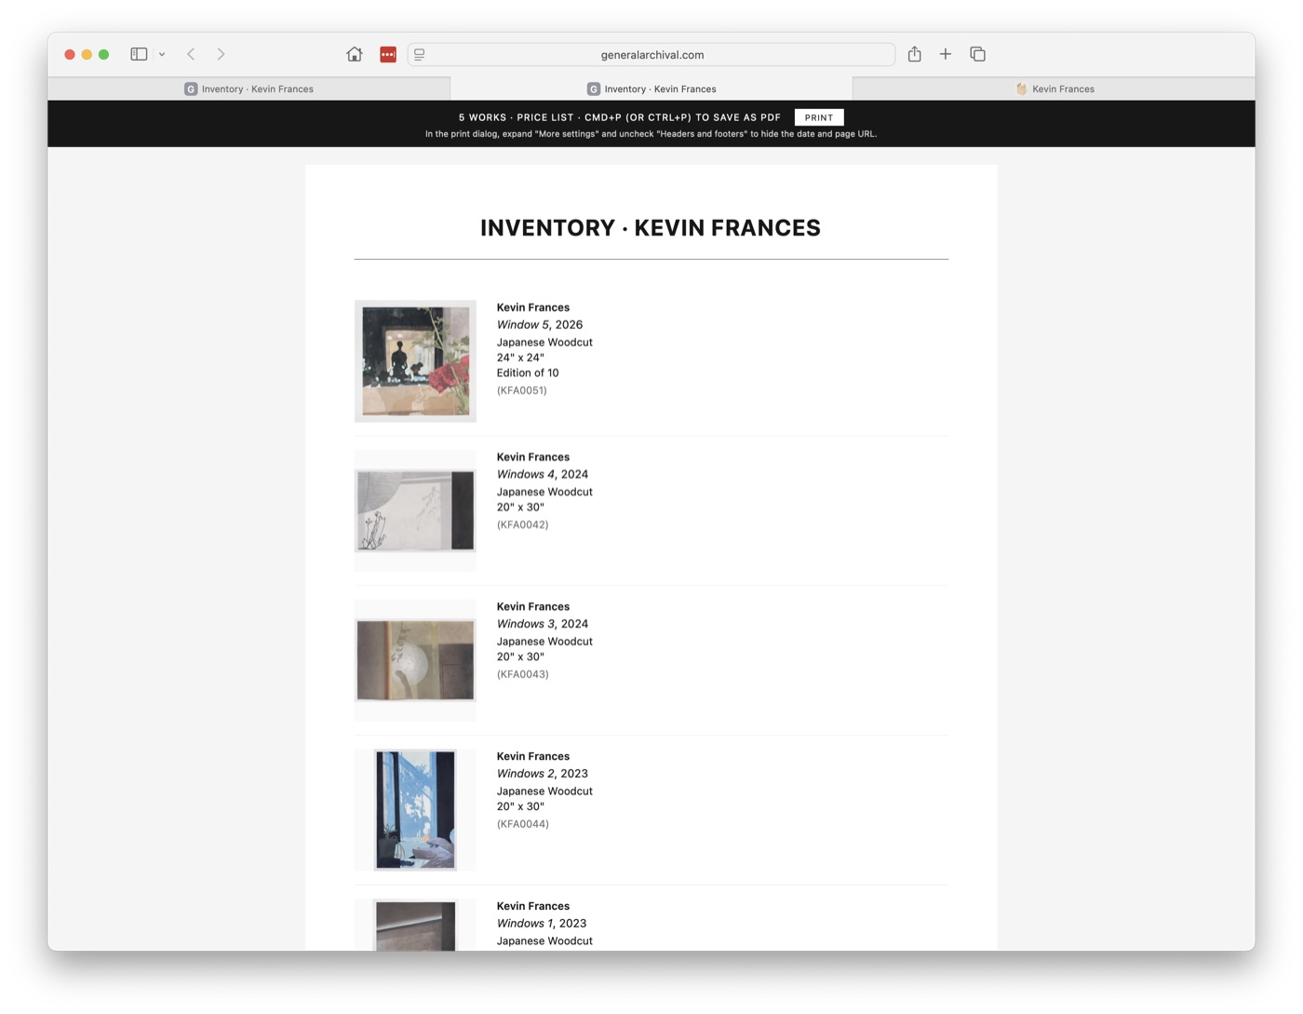Click the PRINT button
This screenshot has height=1014, width=1303.
[819, 117]
